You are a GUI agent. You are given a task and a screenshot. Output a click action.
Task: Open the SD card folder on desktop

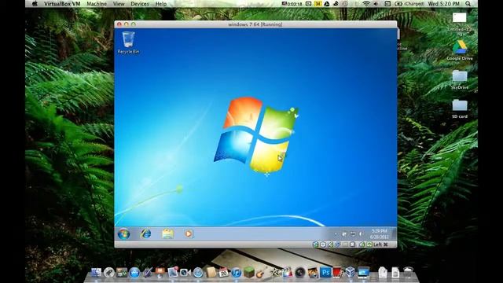(459, 108)
